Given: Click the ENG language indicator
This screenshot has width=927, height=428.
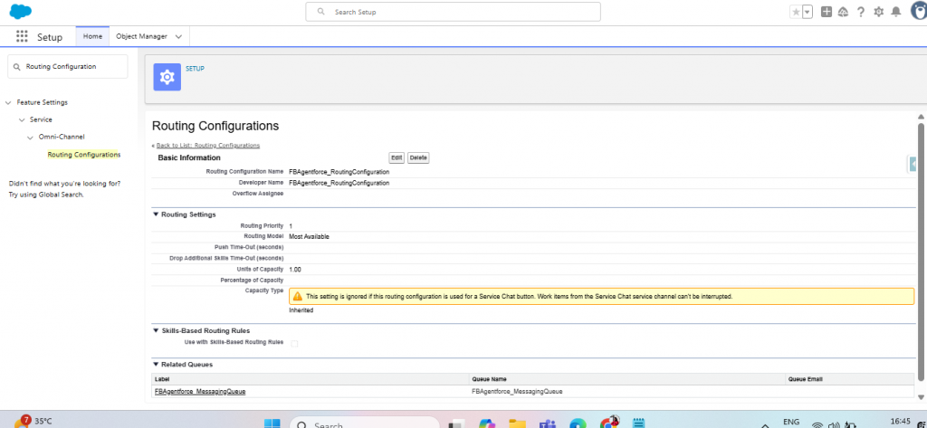Looking at the screenshot, I should pos(791,422).
